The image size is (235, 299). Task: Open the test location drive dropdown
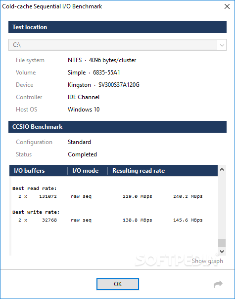[x=222, y=45]
